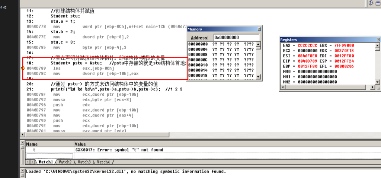This screenshot has height=178, width=381.
Task: Close the Memory window
Action: (x=259, y=29)
